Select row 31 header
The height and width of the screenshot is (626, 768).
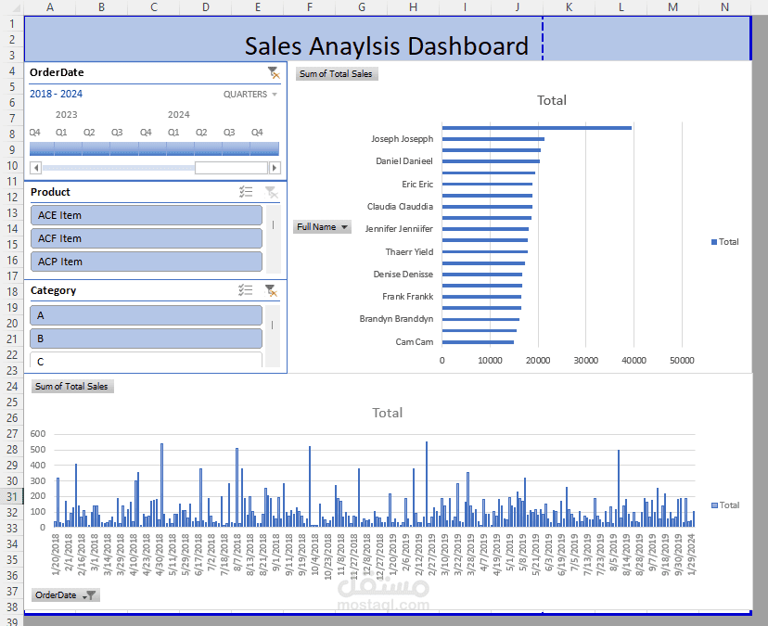click(x=12, y=497)
